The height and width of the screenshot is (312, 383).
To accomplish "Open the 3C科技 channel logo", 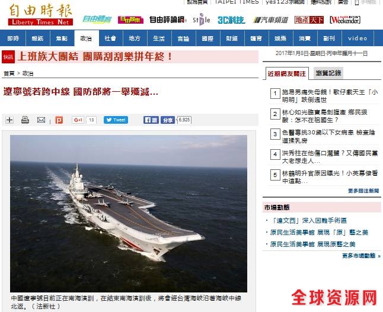I will (x=231, y=20).
